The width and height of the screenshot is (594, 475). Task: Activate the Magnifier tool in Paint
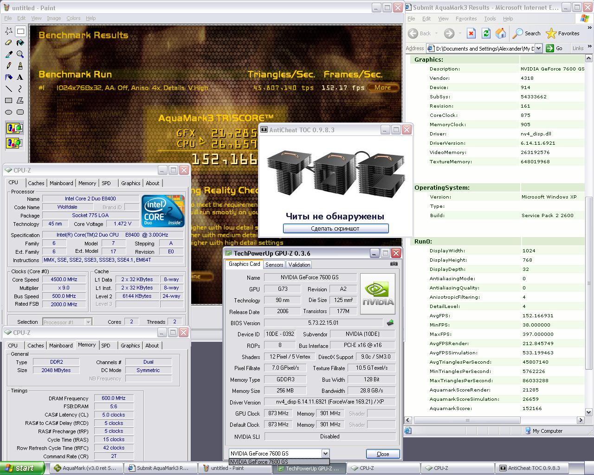coord(20,54)
